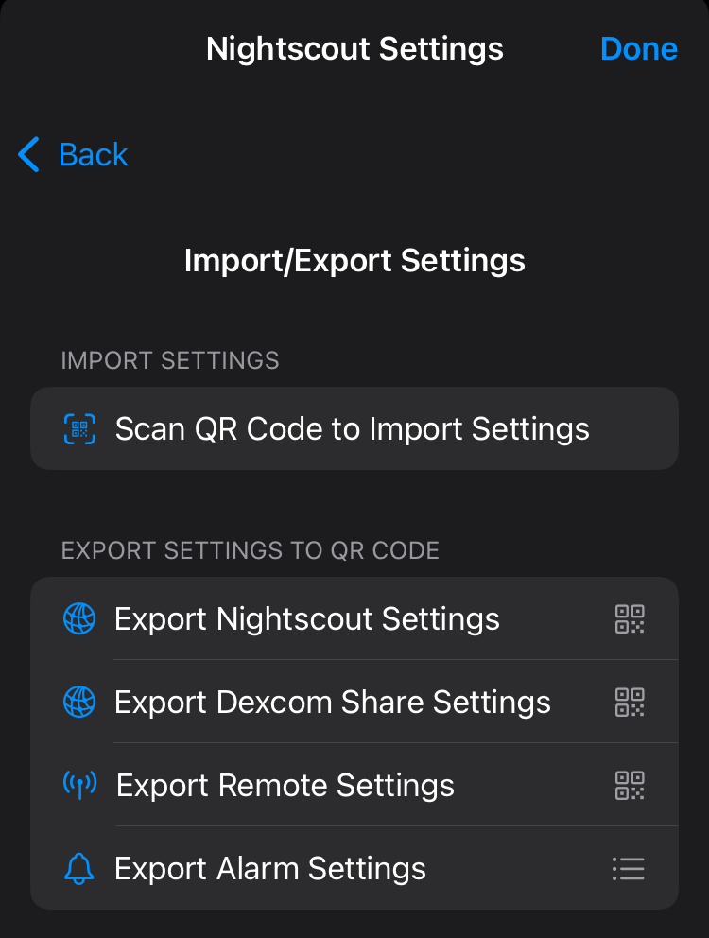Open the QR code icon for Remote Settings export
Viewport: 709px width, 938px height.
630,785
